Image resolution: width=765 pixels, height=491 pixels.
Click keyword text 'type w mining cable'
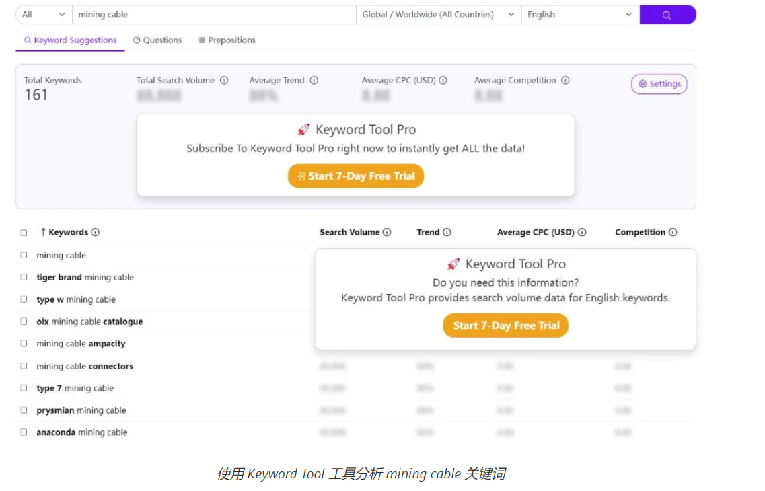tap(76, 299)
